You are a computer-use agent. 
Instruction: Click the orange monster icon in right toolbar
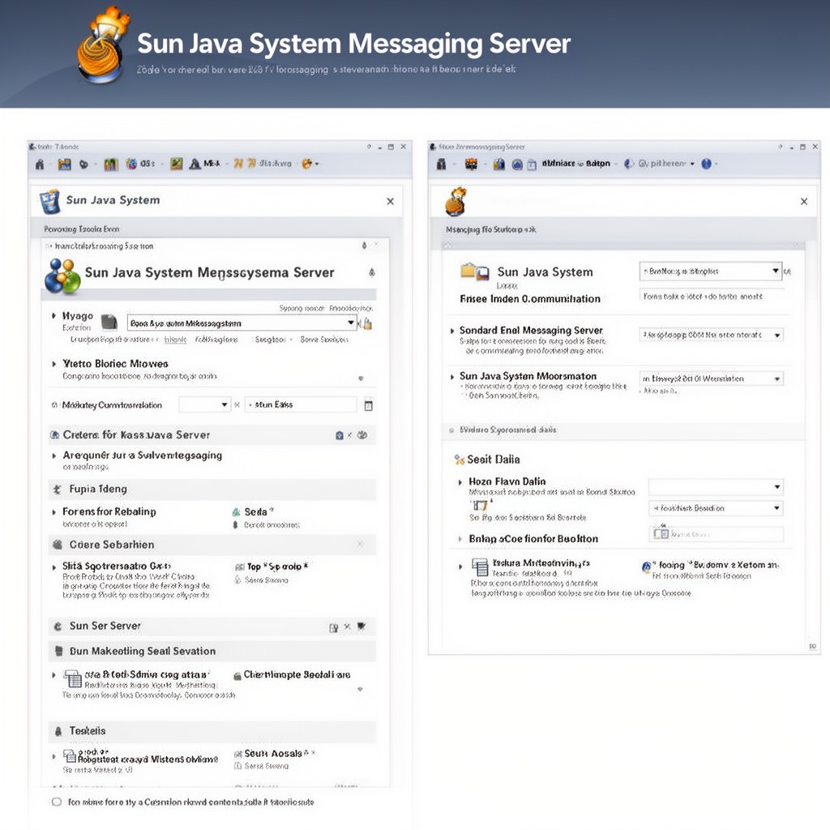(x=471, y=164)
